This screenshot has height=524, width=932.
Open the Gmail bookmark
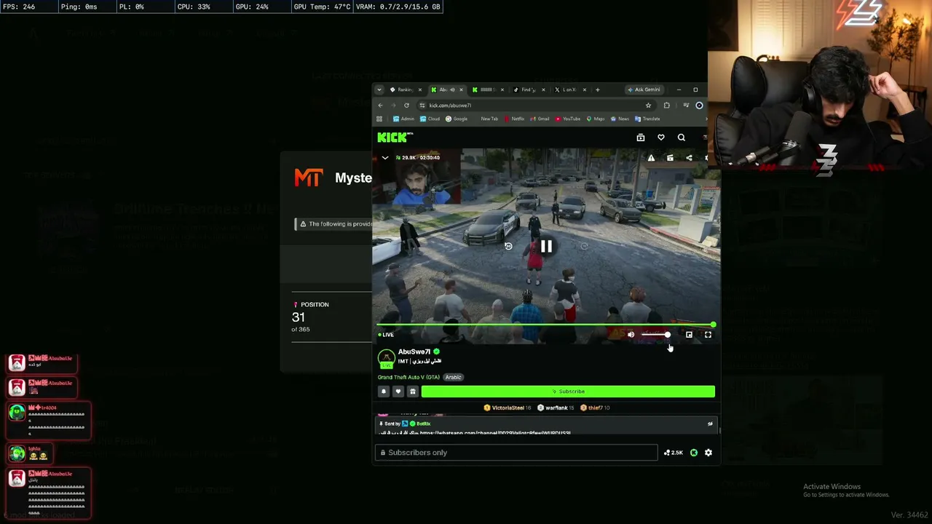pyautogui.click(x=540, y=119)
